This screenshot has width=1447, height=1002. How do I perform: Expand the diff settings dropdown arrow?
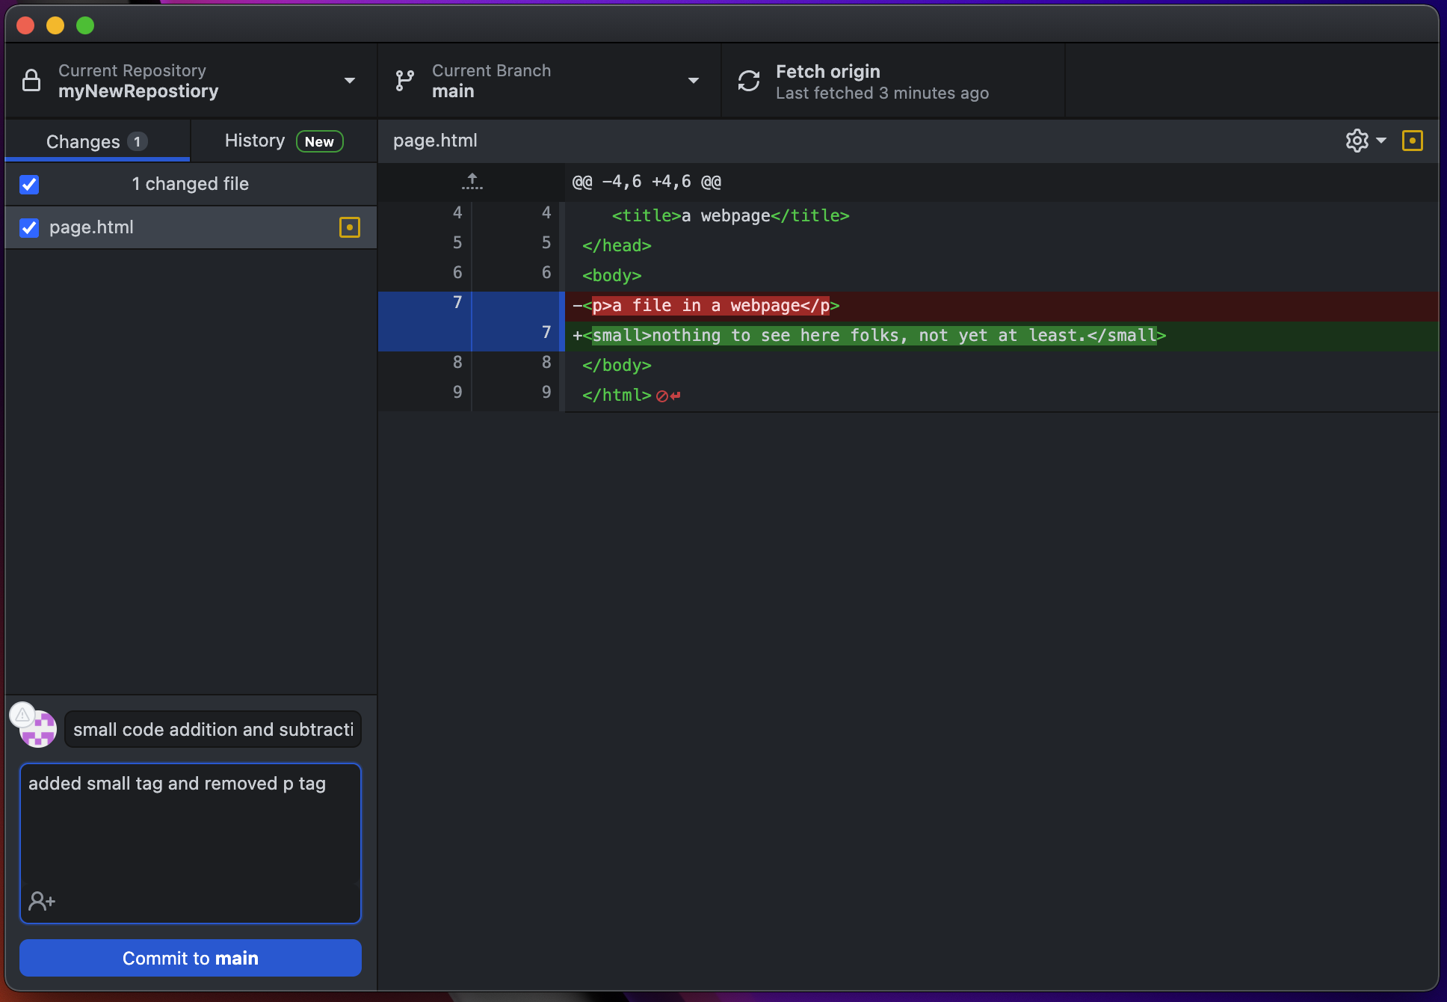[x=1381, y=141]
